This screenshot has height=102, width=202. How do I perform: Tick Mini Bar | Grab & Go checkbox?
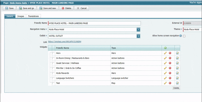coord(53,68)
